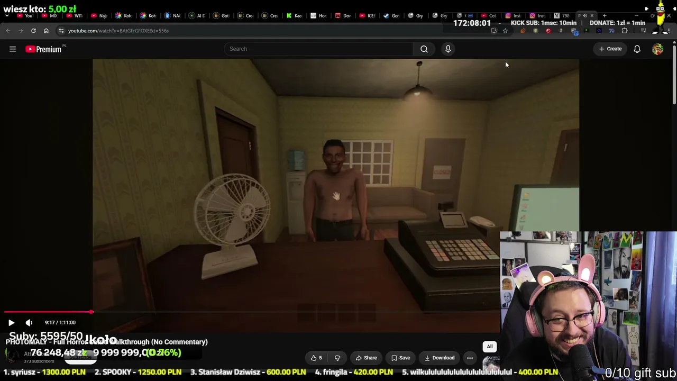Image resolution: width=677 pixels, height=381 pixels.
Task: Switch to the ICEE YouTube tab
Action: click(367, 16)
